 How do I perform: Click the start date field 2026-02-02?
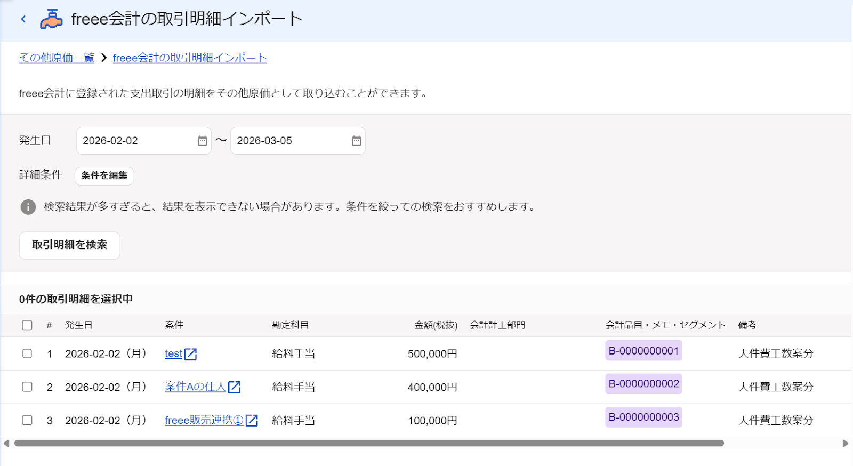144,141
